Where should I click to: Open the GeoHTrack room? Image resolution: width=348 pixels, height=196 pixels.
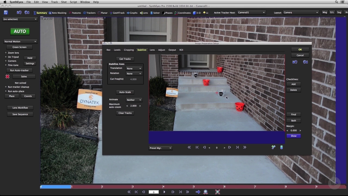117,13
